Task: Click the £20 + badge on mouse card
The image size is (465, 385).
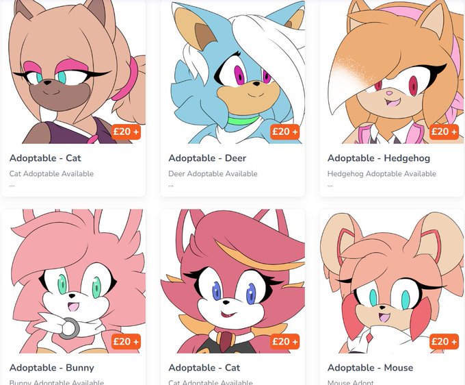Action: click(x=444, y=342)
